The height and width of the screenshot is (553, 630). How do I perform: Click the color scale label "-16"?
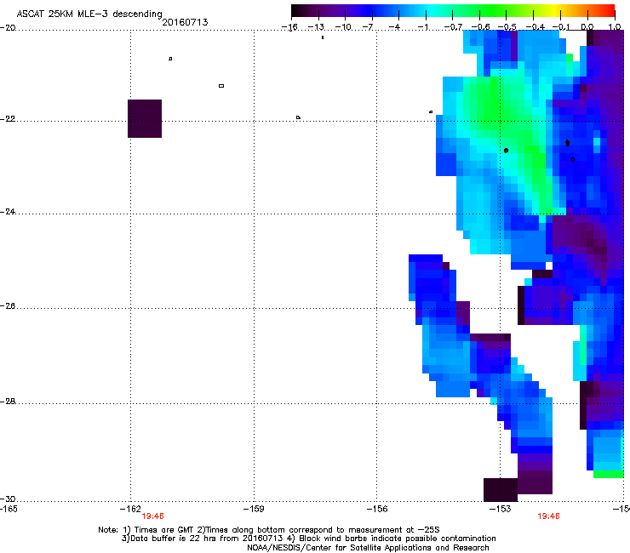click(x=289, y=27)
